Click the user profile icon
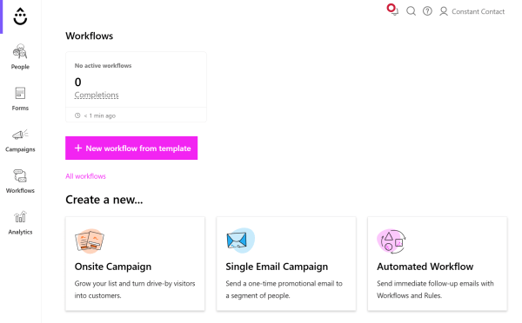Image resolution: width=522 pixels, height=323 pixels. (444, 11)
